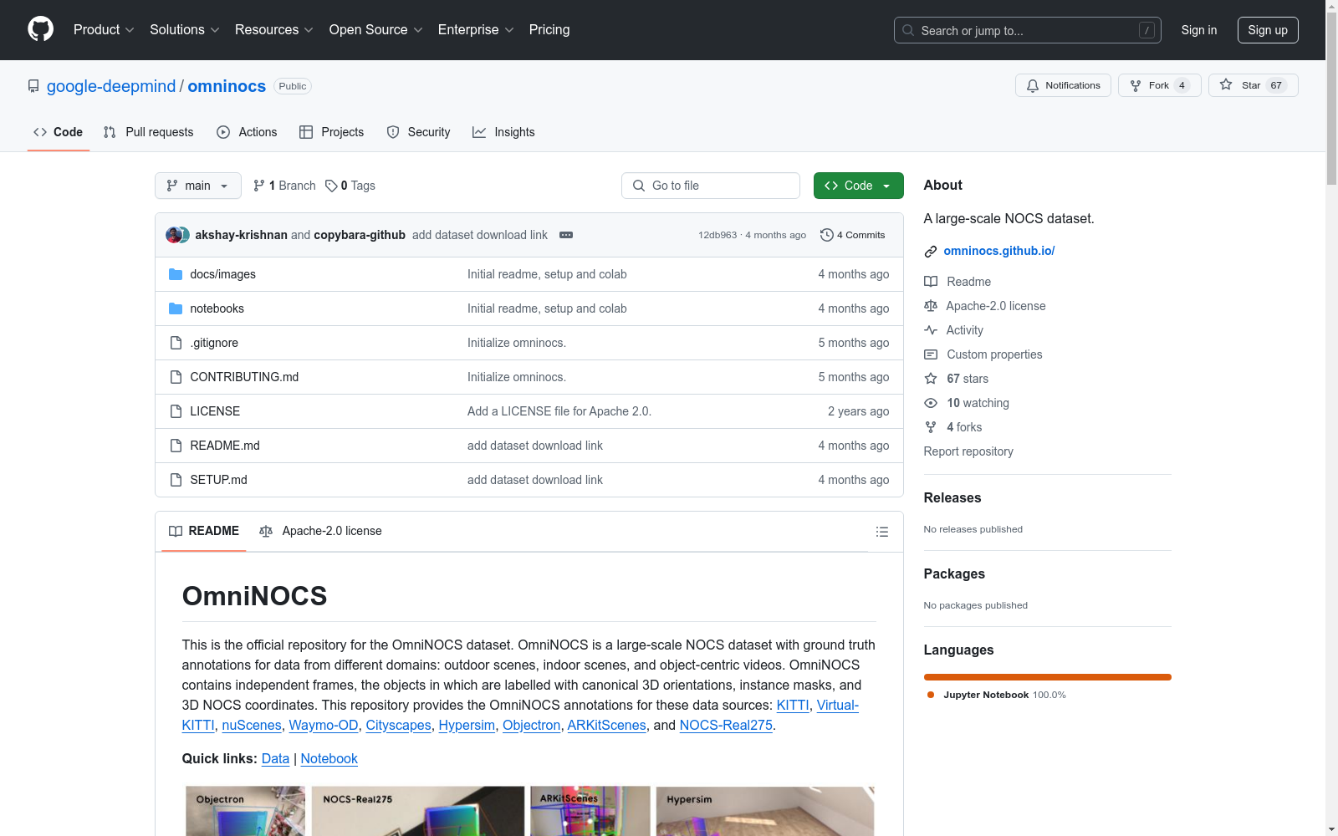Expand the Product menu

click(x=104, y=29)
